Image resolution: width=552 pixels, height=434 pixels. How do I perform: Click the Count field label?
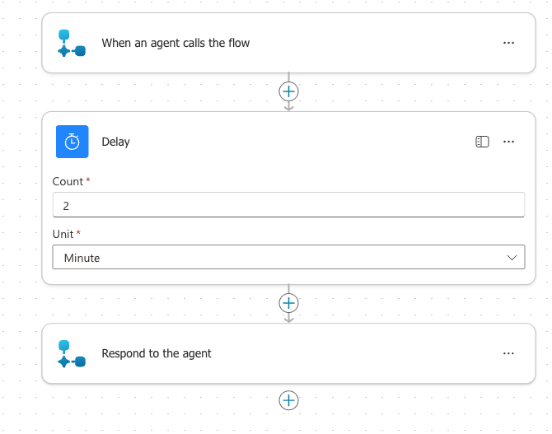point(68,181)
